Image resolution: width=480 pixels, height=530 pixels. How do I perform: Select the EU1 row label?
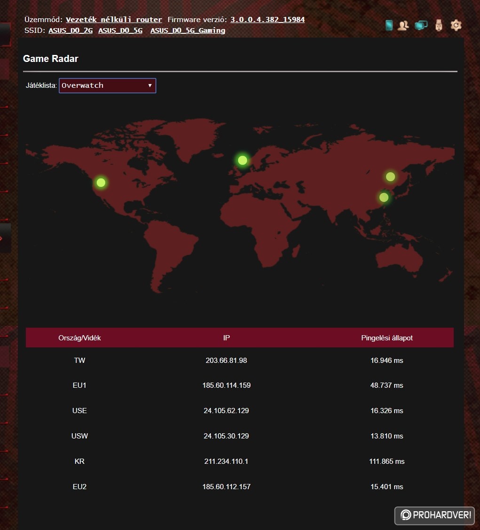pyautogui.click(x=79, y=385)
